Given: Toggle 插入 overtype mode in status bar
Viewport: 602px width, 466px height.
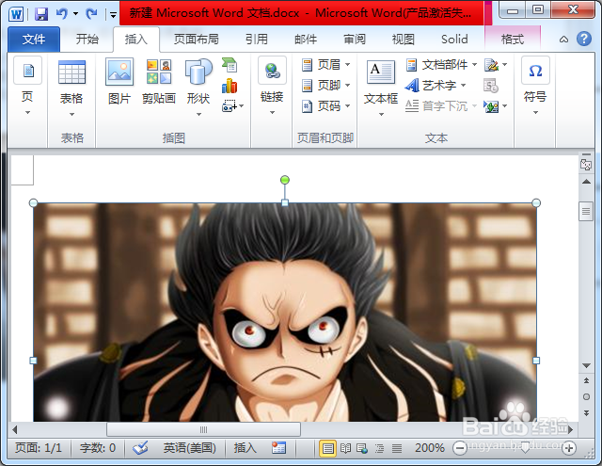Looking at the screenshot, I should (x=245, y=448).
